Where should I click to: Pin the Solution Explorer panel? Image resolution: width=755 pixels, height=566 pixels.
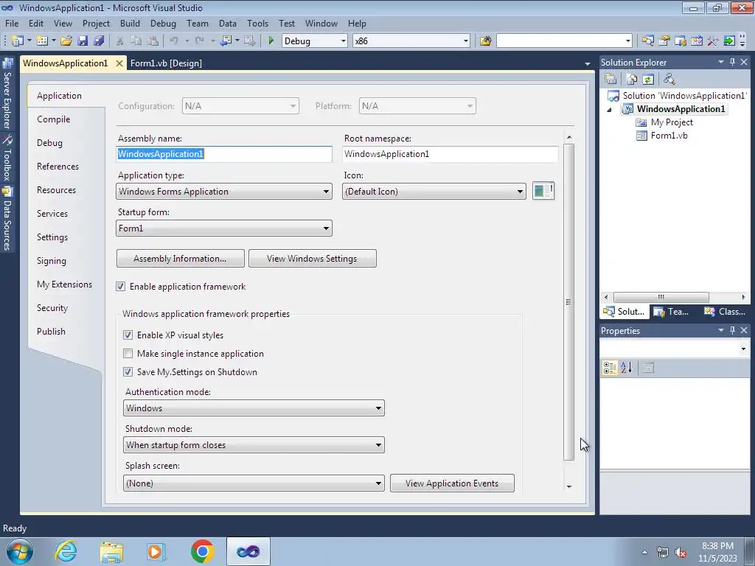click(732, 62)
